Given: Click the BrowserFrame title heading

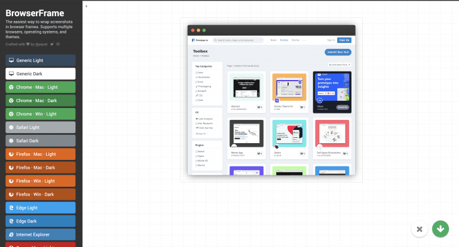Looking at the screenshot, I should pyautogui.click(x=35, y=13).
